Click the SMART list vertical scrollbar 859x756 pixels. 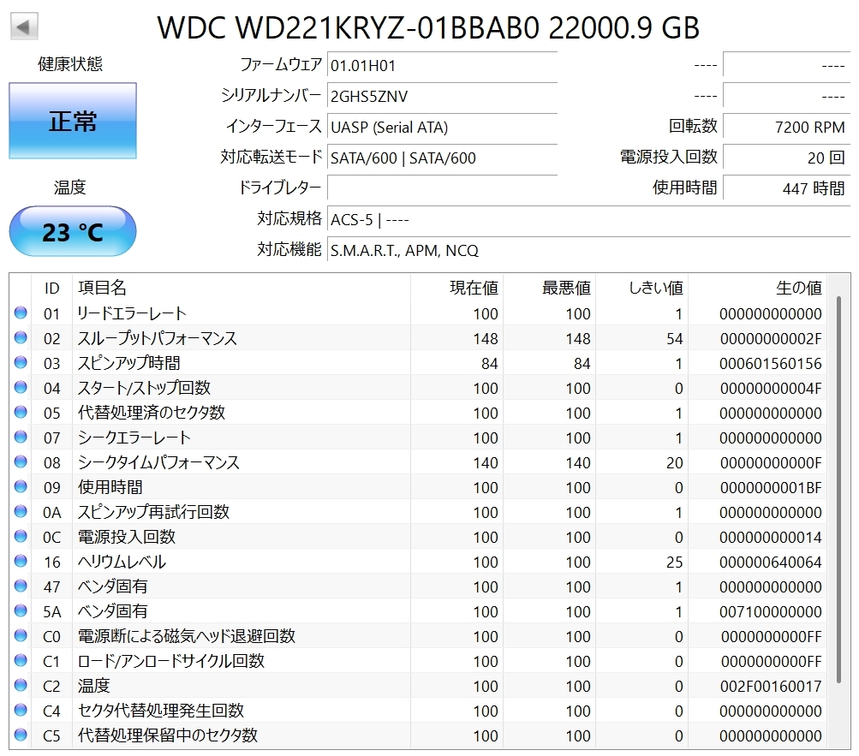(x=838, y=489)
